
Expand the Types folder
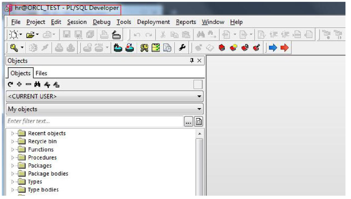pos(13,182)
